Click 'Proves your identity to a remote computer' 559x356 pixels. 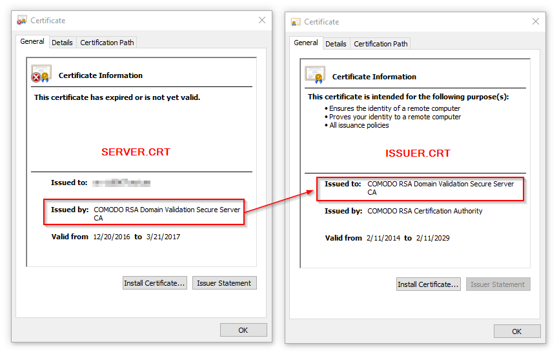395,117
